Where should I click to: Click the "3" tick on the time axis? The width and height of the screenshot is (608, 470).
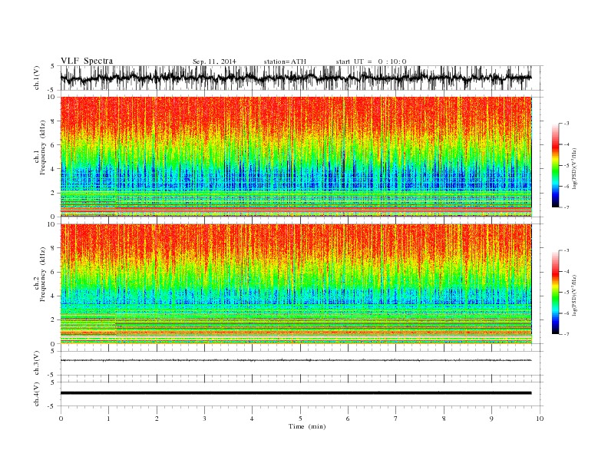[204, 419]
